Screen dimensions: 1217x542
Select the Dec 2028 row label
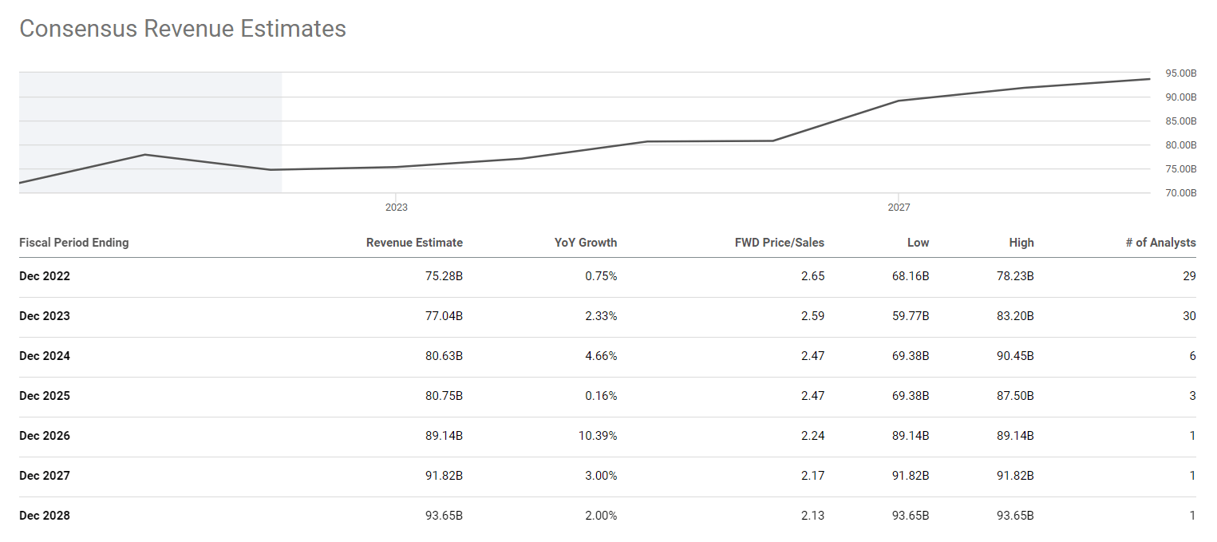45,516
